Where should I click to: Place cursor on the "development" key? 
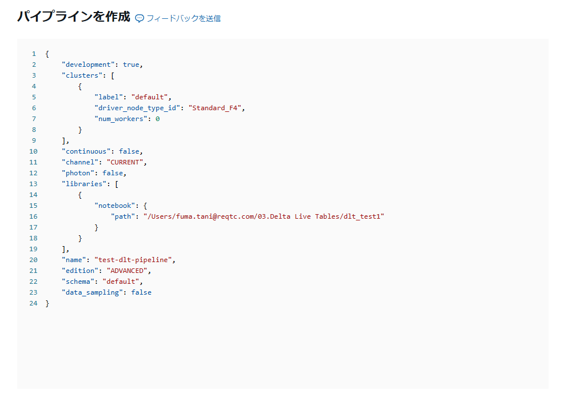click(88, 65)
